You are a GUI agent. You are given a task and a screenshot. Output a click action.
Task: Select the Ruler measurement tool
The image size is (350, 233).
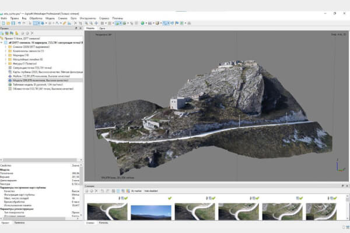(x=65, y=23)
